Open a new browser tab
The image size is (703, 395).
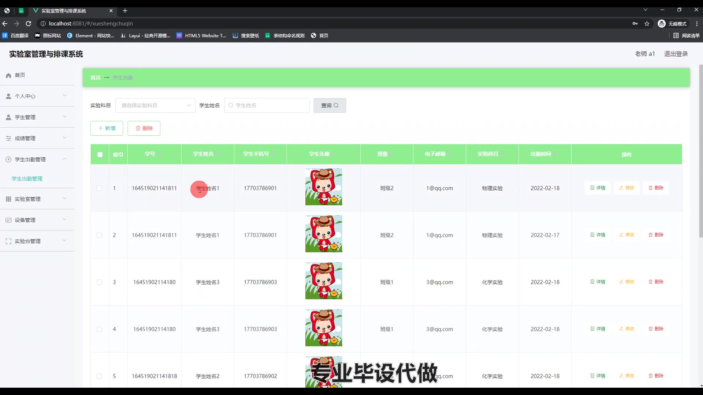(x=125, y=11)
